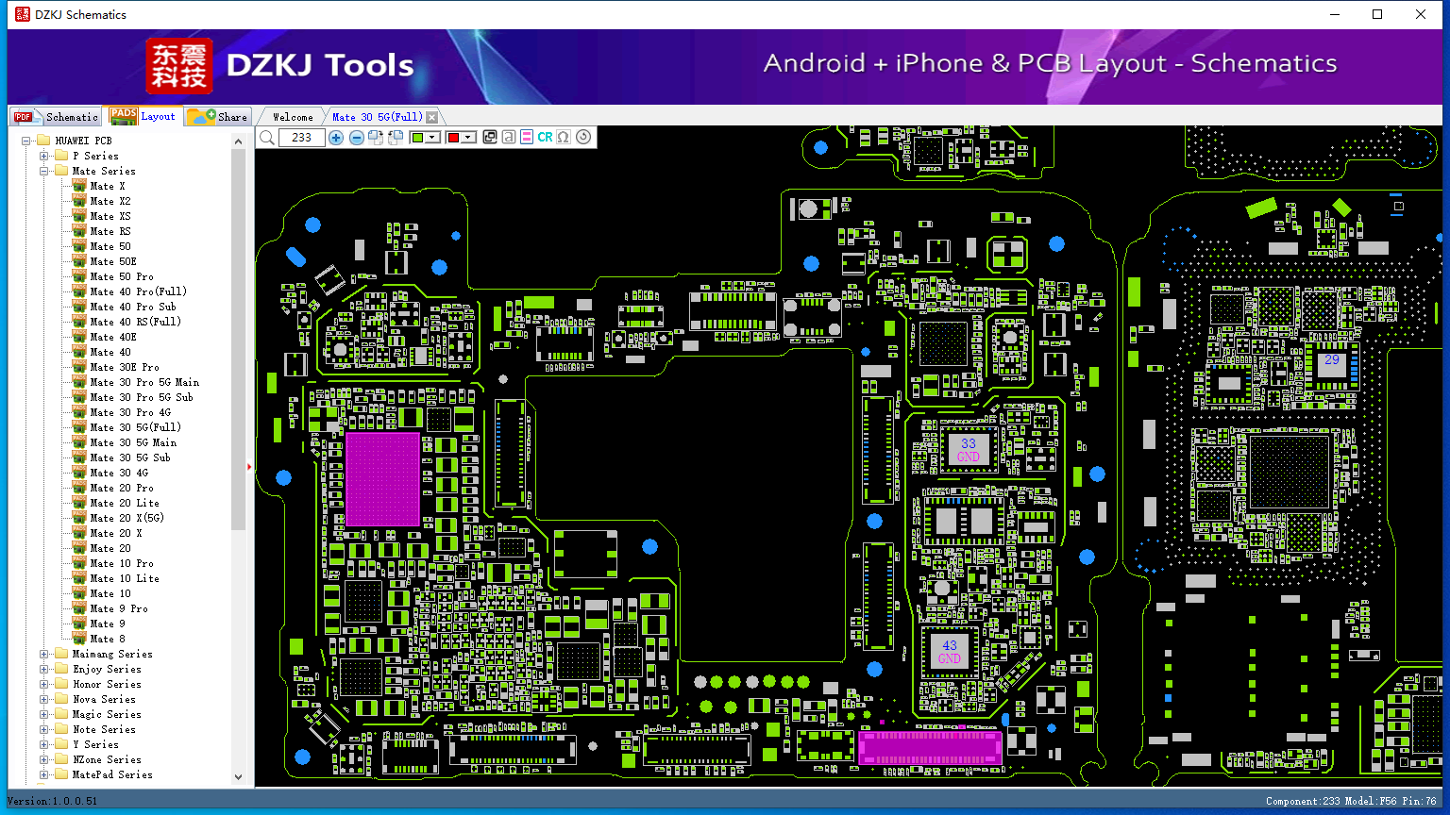This screenshot has height=815, width=1450.
Task: Expand the Note Series folder
Action: (43, 729)
